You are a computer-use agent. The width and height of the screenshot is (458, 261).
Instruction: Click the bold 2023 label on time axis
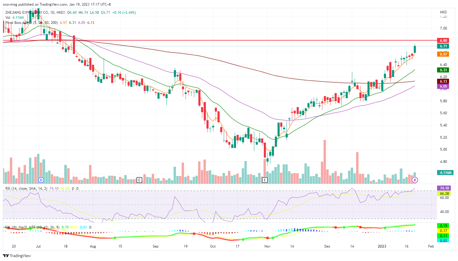pos(382,246)
